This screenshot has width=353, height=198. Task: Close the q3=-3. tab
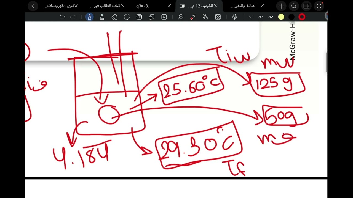(169, 6)
